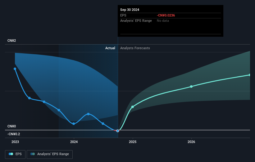
Task: Click the late-2023 EPS data point
Action: click(x=59, y=110)
